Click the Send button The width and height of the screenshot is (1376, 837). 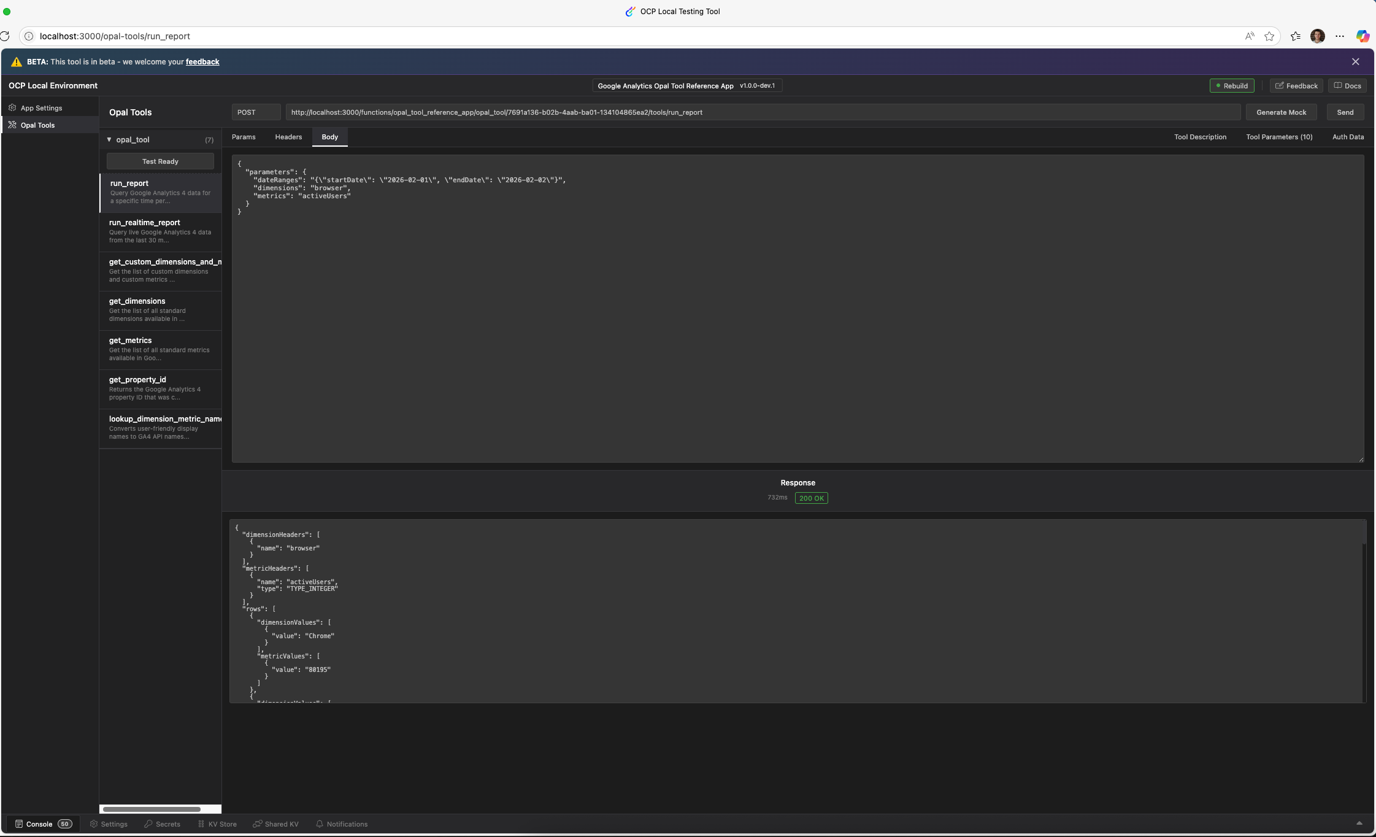[1345, 112]
